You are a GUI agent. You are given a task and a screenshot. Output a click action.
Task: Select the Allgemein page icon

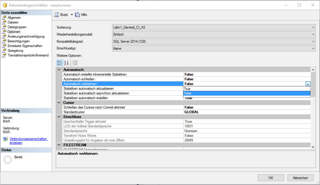[4, 18]
